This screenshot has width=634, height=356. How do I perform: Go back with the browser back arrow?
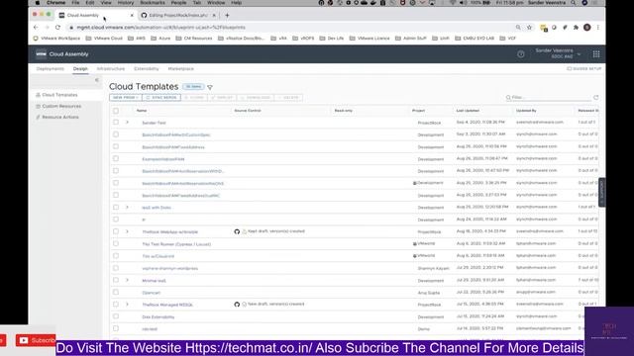pos(36,28)
